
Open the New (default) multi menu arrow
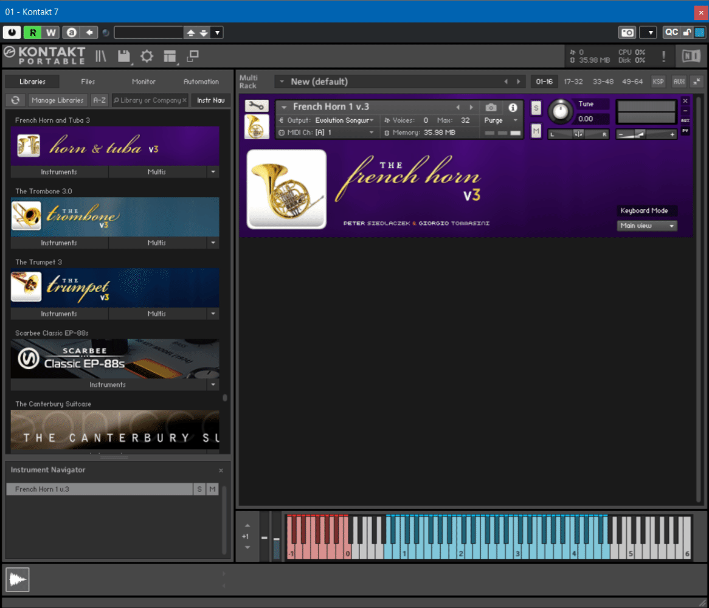tap(282, 82)
